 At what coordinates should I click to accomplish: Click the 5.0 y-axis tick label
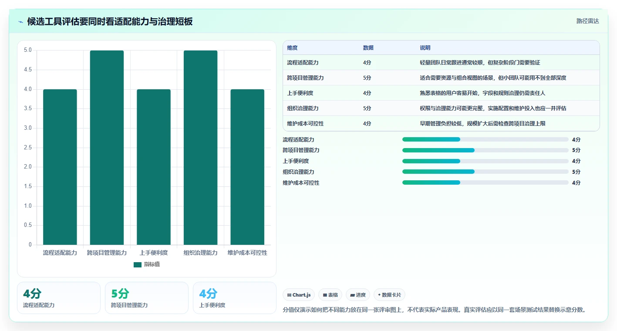coord(28,50)
